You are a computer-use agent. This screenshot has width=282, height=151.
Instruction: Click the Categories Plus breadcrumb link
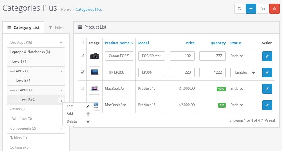click(x=89, y=10)
